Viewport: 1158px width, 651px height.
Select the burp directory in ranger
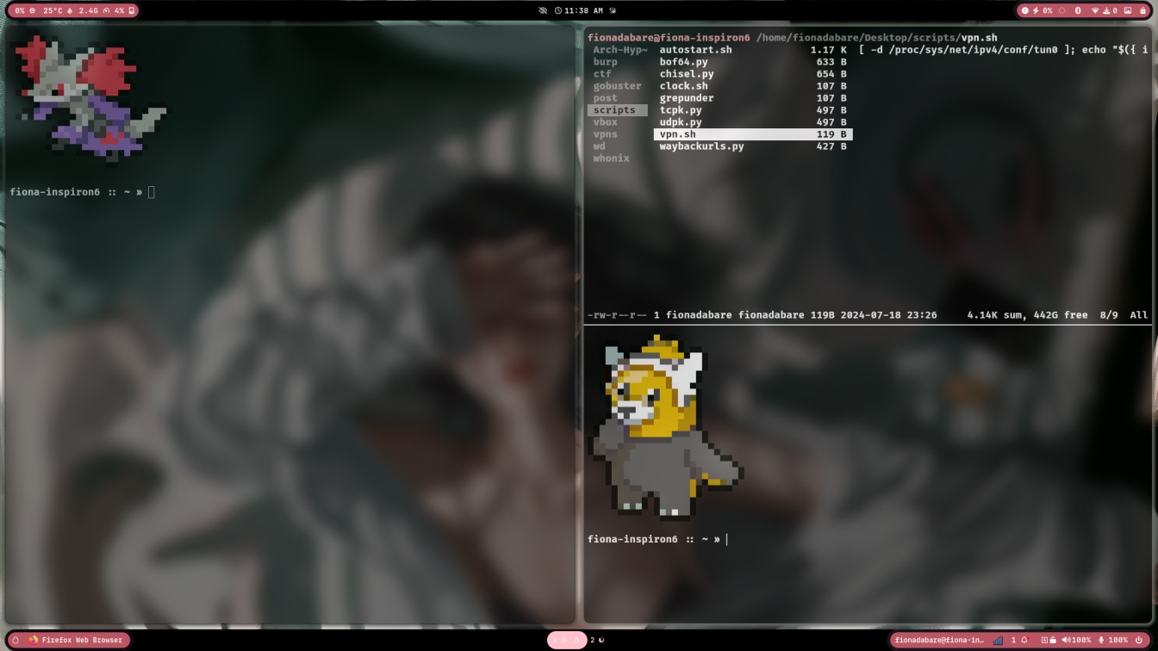[x=605, y=62]
